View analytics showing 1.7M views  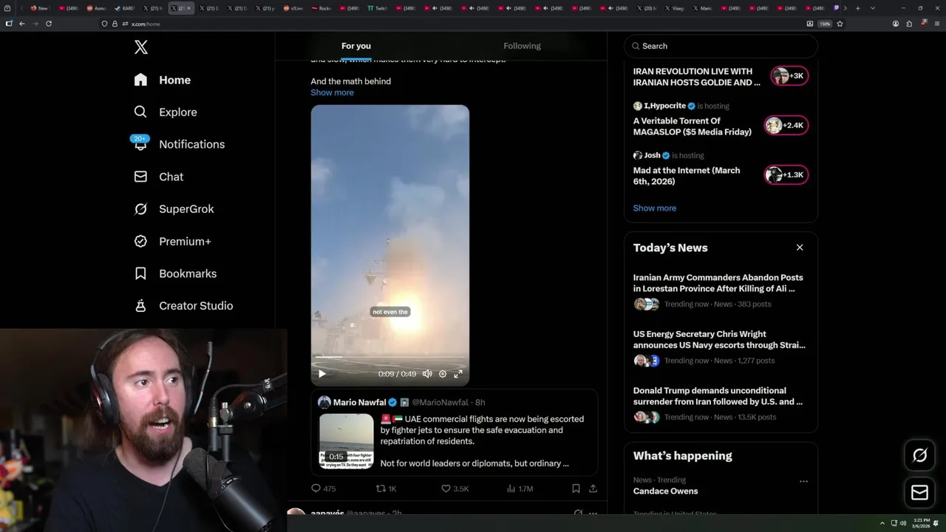pyautogui.click(x=520, y=488)
